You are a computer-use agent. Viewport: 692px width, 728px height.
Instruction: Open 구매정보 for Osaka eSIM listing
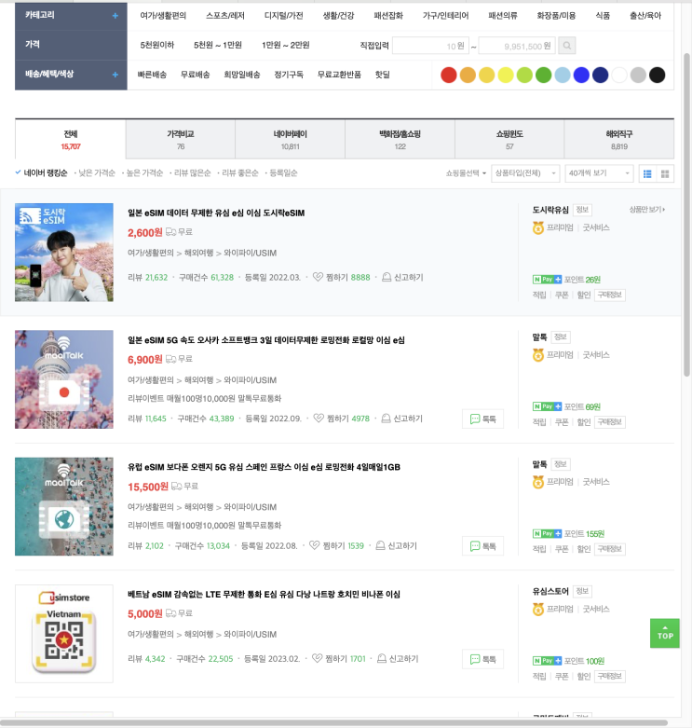pyautogui.click(x=609, y=422)
